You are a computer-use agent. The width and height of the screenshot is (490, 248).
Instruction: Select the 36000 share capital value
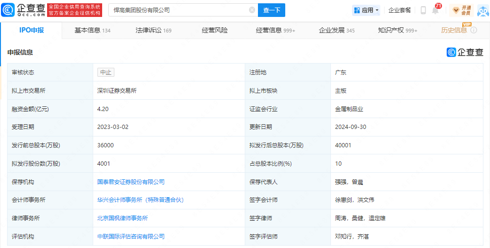105,145
